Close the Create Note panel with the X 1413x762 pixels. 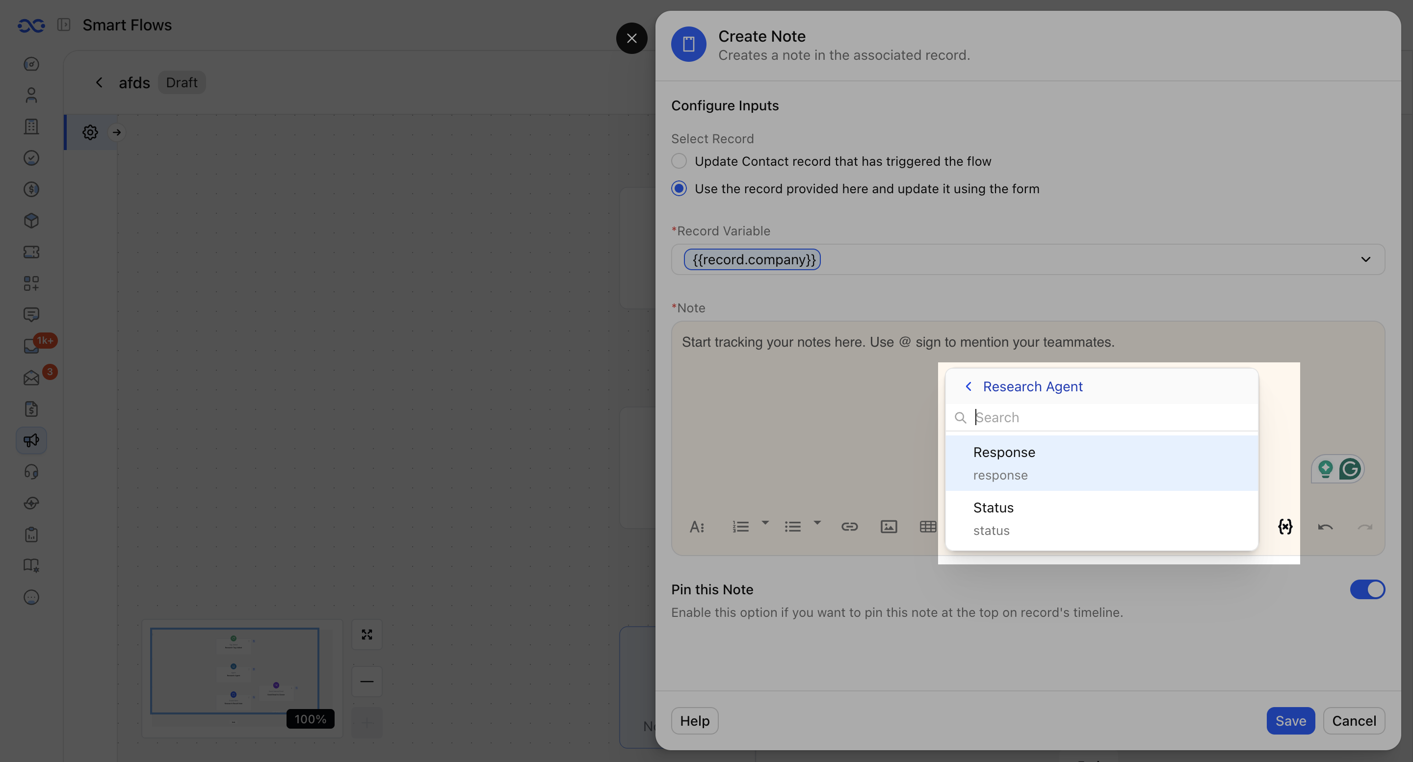(632, 38)
